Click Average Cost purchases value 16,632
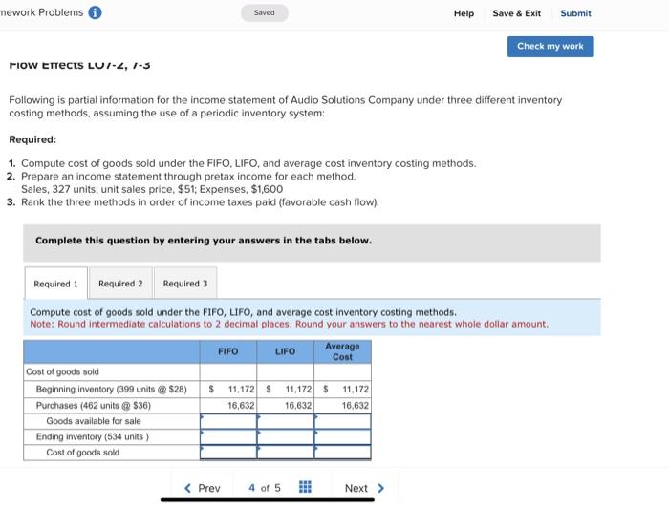Image resolution: width=669 pixels, height=508 pixels. coord(356,405)
